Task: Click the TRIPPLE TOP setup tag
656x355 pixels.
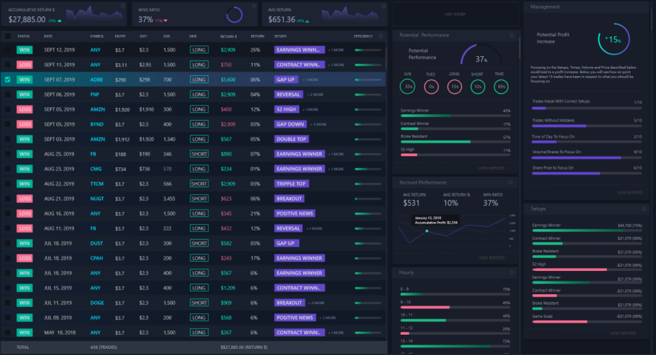Action: (x=291, y=184)
